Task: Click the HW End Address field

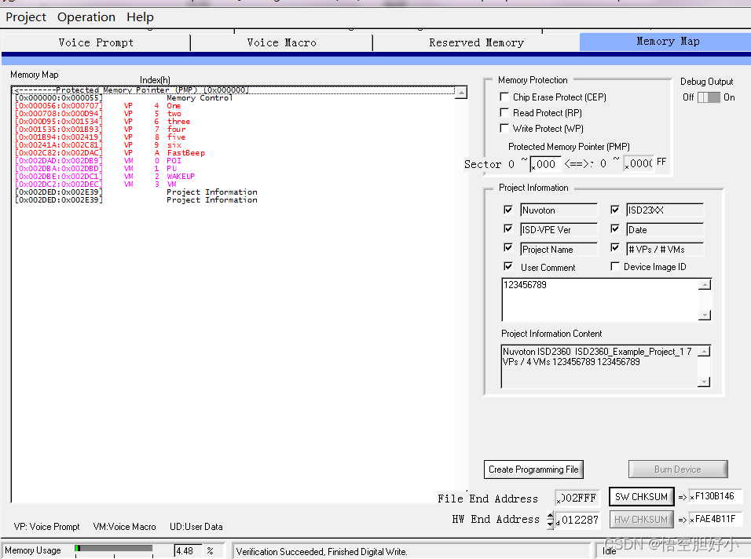Action: 577,520
